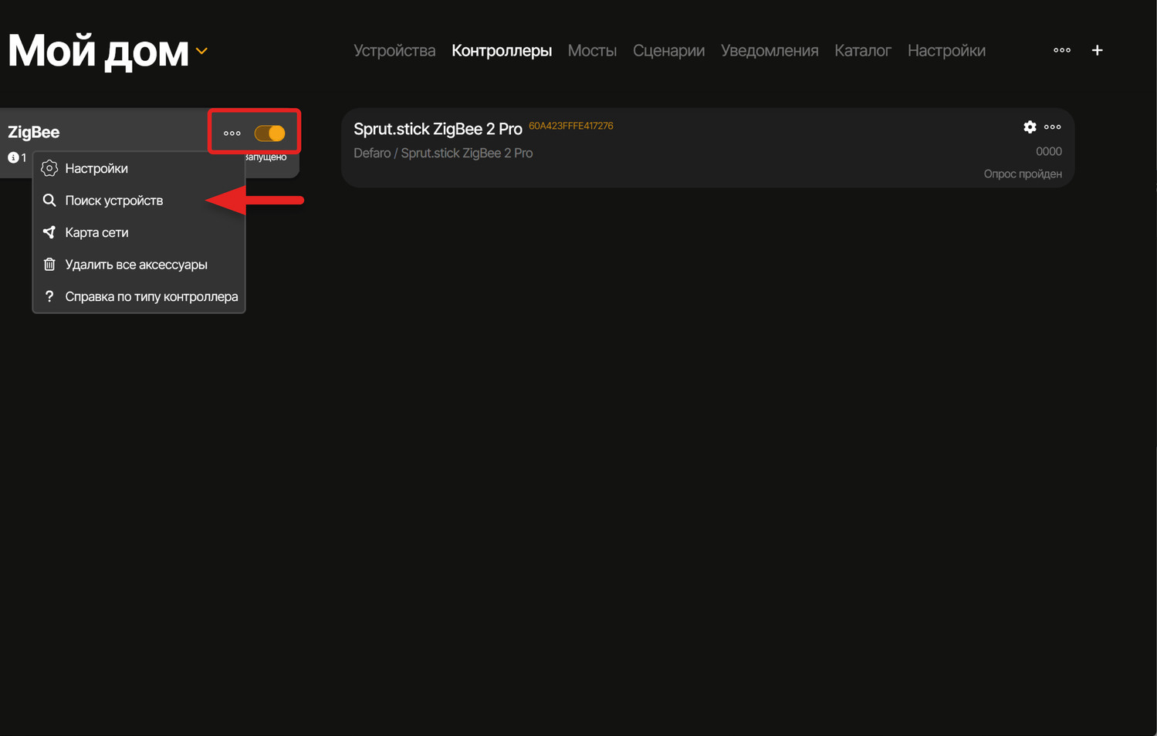Open the Сценарии section

click(668, 50)
